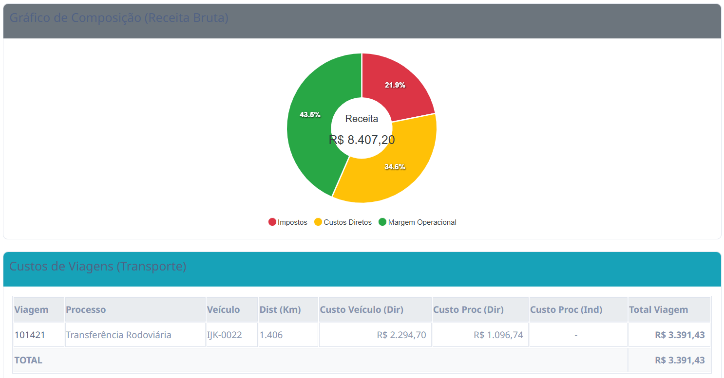This screenshot has width=724, height=378.
Task: Click vehicle plate IJK-0022
Action: click(225, 335)
